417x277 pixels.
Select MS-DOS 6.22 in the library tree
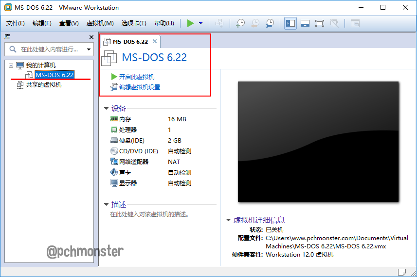[54, 75]
